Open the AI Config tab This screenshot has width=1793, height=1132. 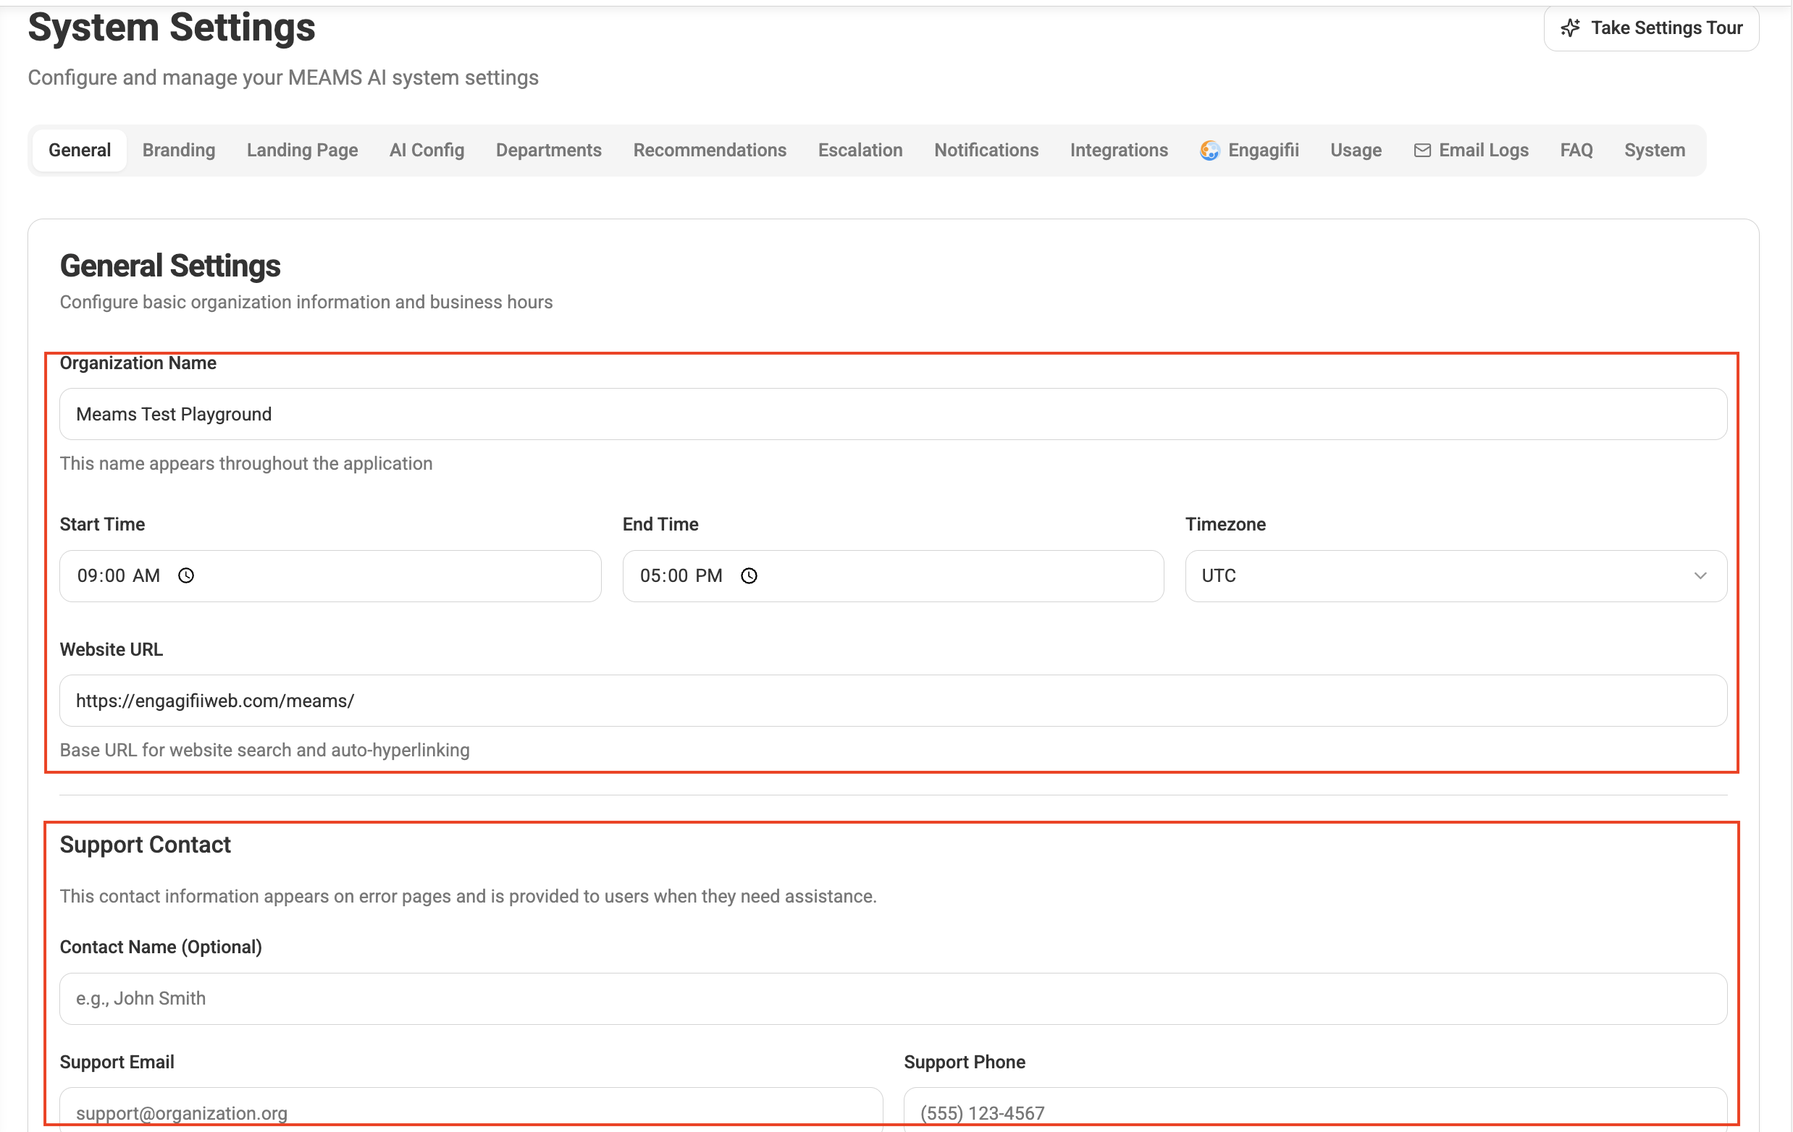427,151
